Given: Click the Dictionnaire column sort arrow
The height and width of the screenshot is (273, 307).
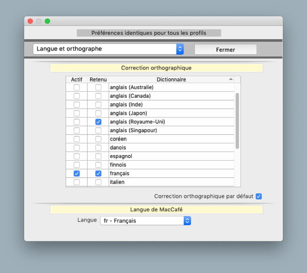Looking at the screenshot, I should (x=231, y=80).
